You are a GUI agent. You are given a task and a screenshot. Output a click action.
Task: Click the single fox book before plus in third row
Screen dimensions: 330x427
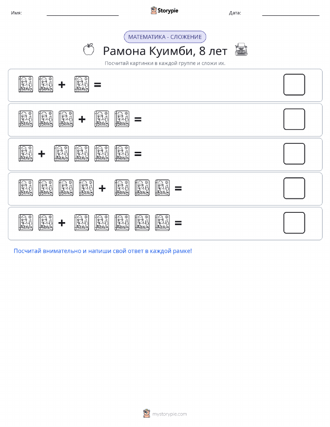coord(26,154)
